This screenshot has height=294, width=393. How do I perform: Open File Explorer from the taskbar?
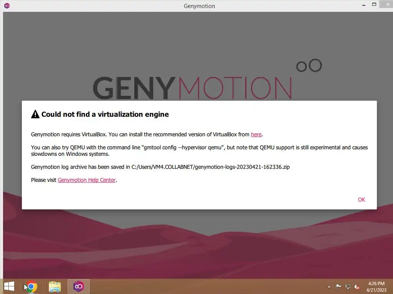(x=54, y=286)
